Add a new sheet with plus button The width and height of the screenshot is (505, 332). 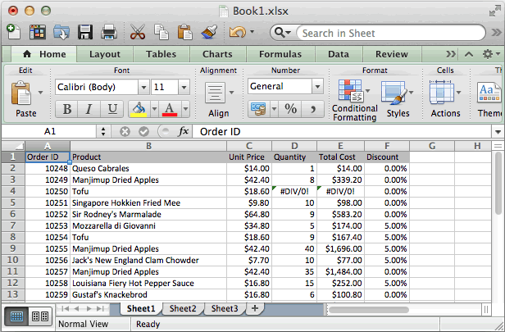coord(255,308)
